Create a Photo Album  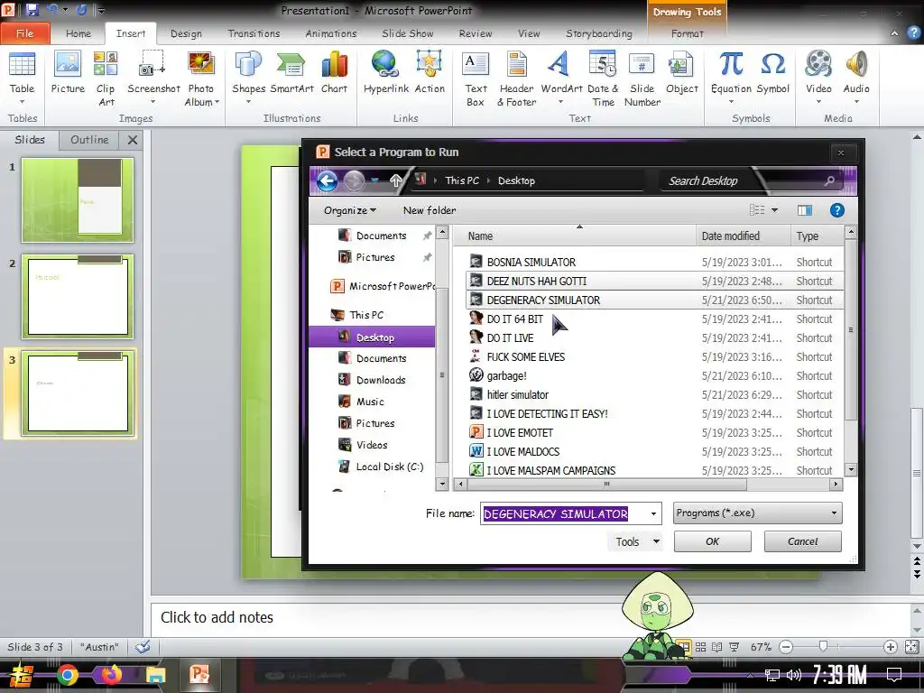coord(201,78)
